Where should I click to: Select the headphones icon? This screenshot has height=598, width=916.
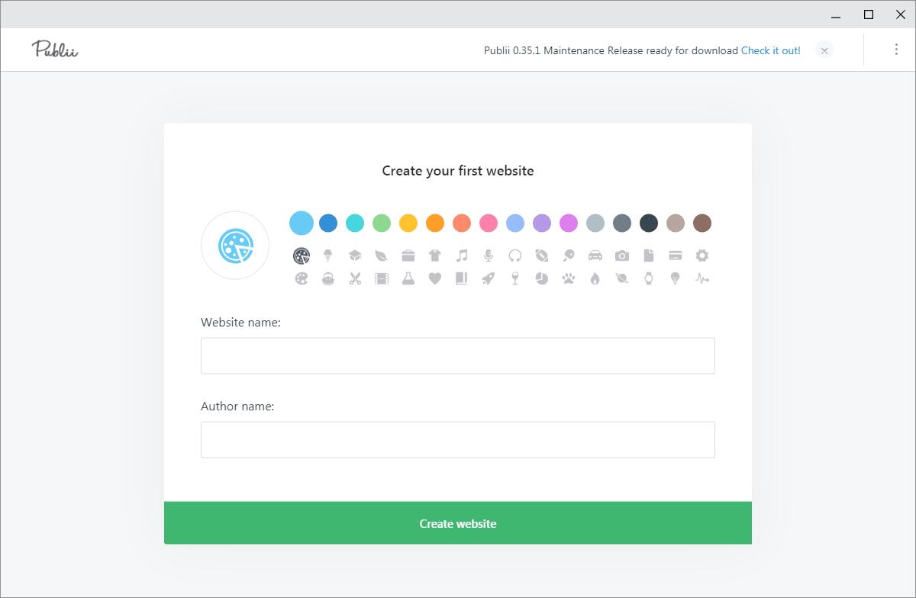click(x=514, y=256)
